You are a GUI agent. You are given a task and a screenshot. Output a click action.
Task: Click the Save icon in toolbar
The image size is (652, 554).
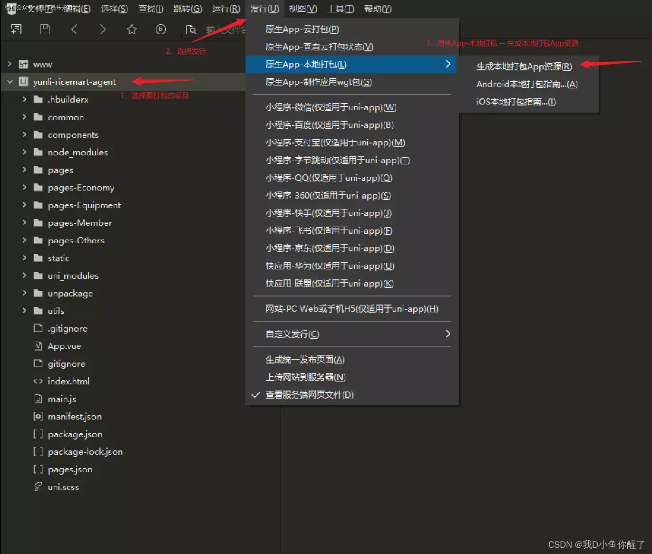(45, 29)
